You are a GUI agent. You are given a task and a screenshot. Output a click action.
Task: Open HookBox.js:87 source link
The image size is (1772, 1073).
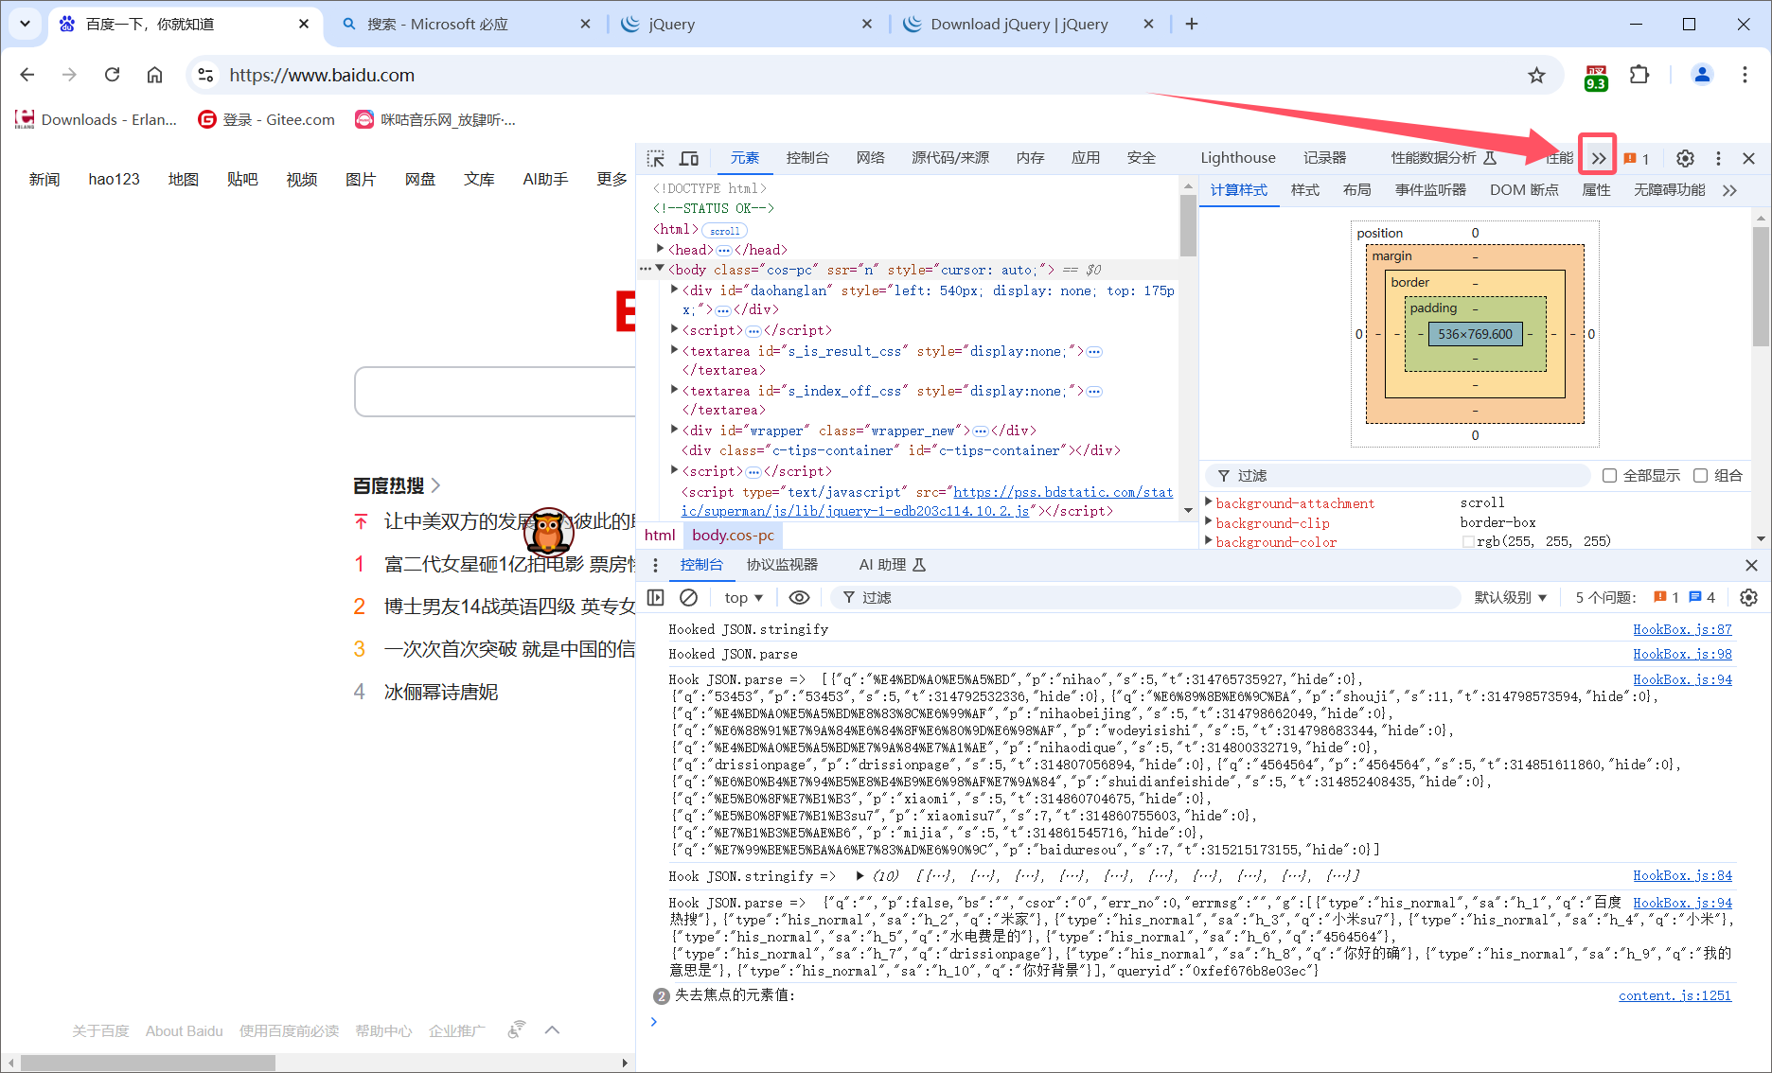(1682, 629)
